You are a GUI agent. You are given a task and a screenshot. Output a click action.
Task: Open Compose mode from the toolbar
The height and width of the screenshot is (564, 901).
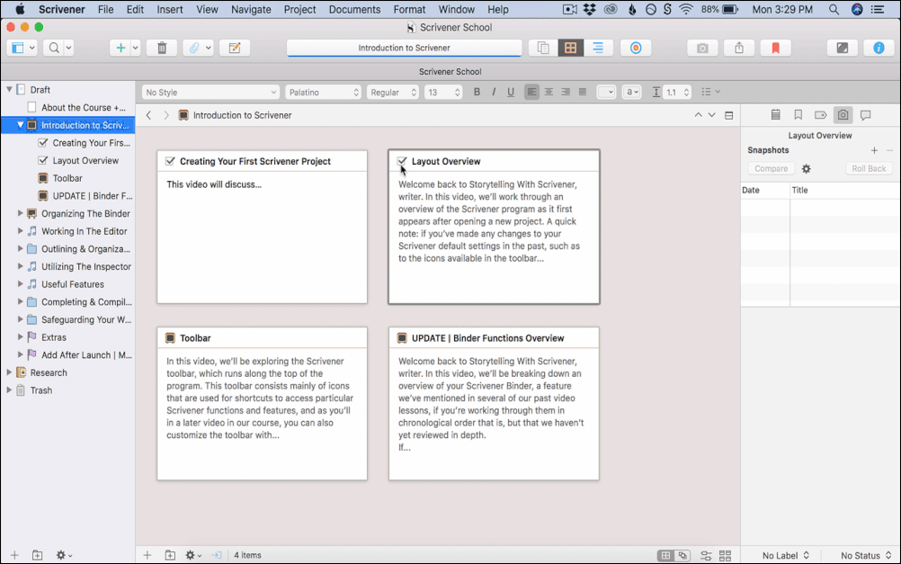(x=842, y=48)
